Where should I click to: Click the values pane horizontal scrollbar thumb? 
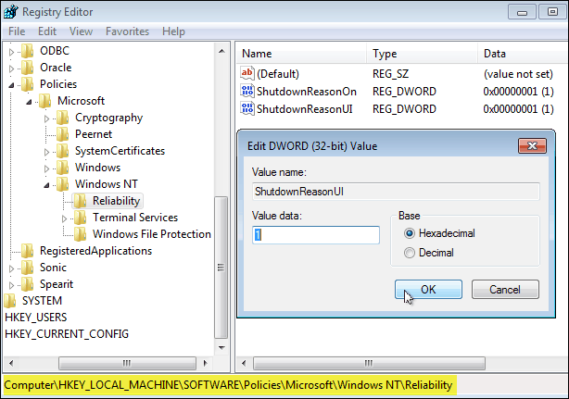pyautogui.click(x=369, y=363)
